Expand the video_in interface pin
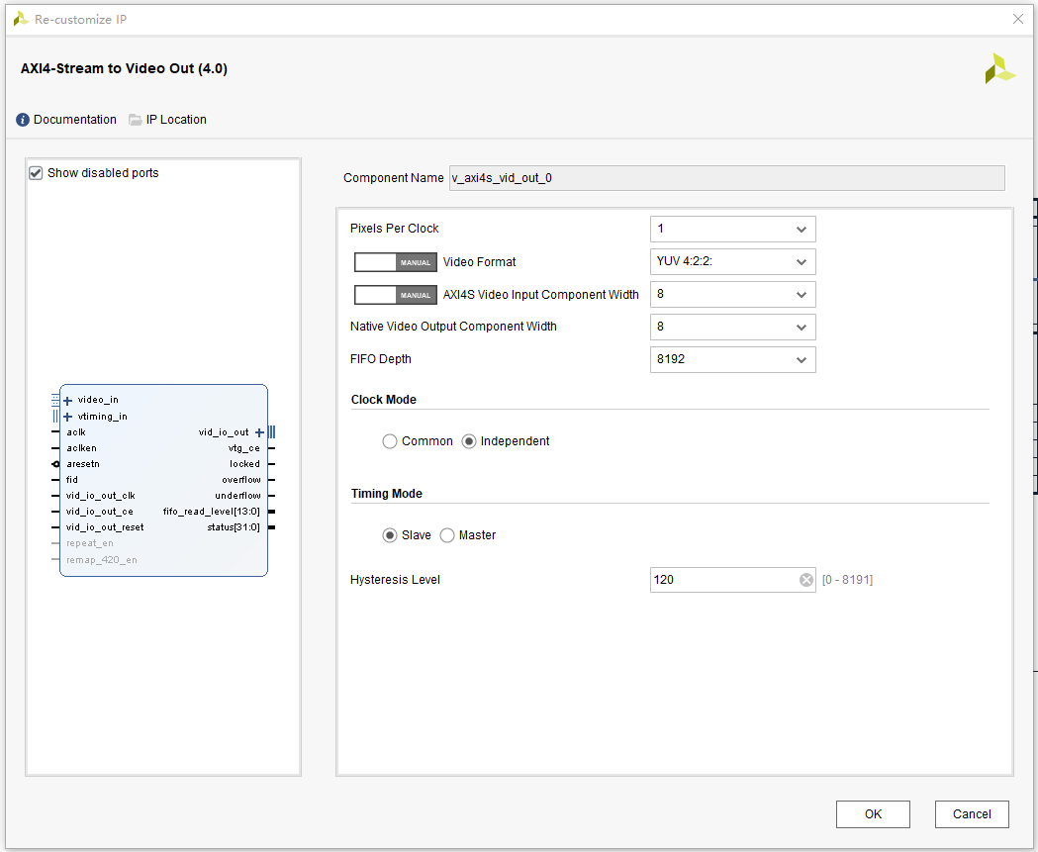1038x852 pixels. click(67, 399)
